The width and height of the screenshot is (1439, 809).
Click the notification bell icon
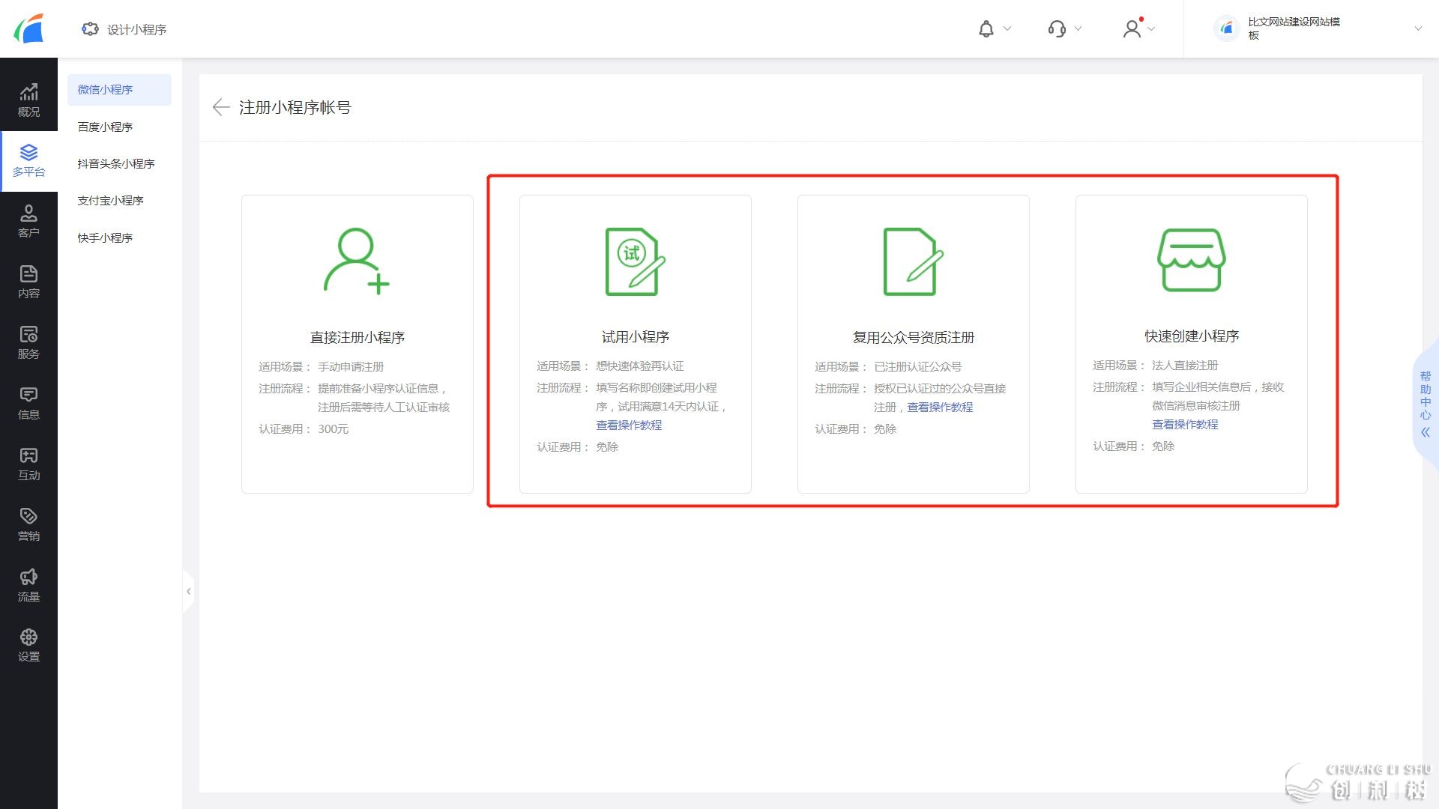986,29
